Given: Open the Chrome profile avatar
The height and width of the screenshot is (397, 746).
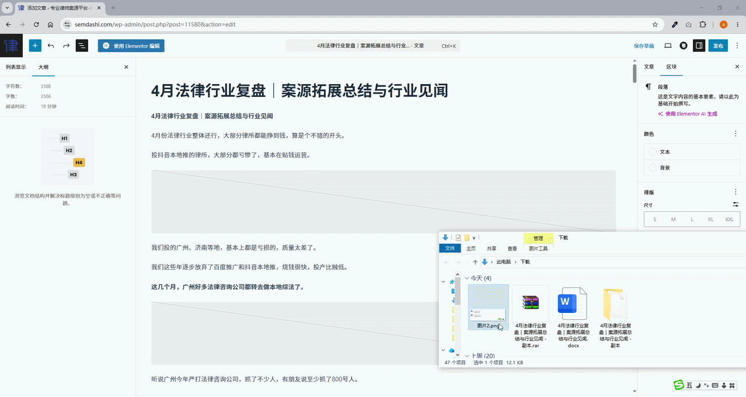Looking at the screenshot, I should coord(723,25).
